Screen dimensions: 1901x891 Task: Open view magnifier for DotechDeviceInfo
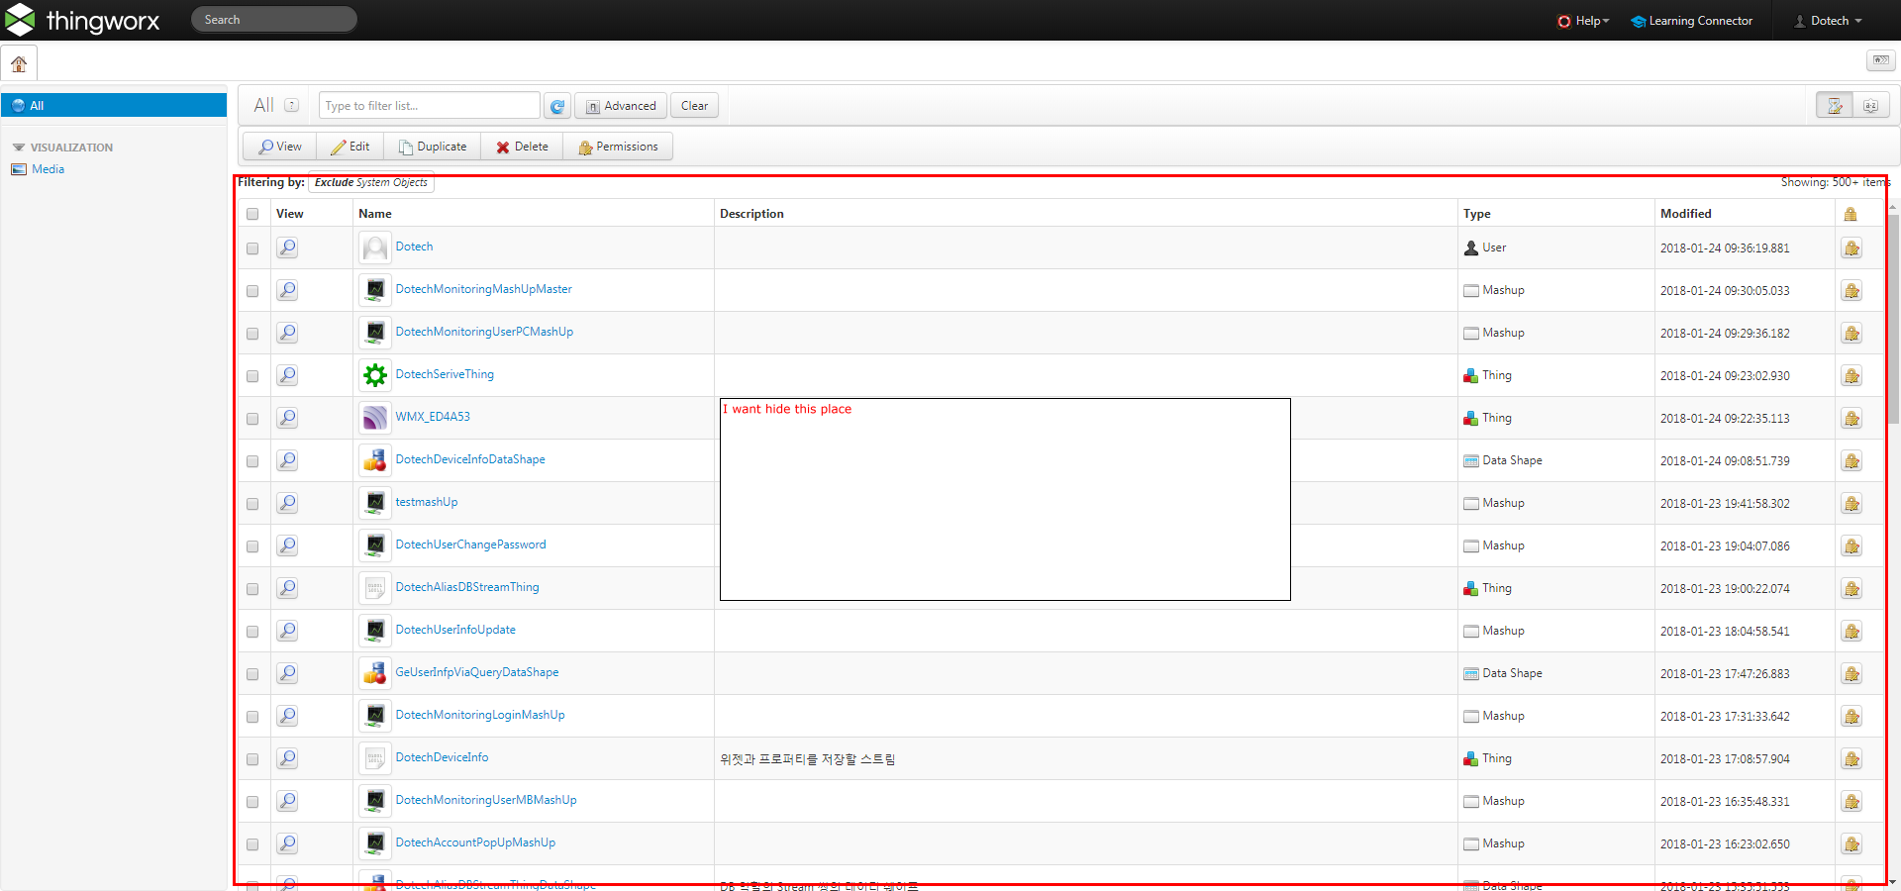pyautogui.click(x=287, y=758)
